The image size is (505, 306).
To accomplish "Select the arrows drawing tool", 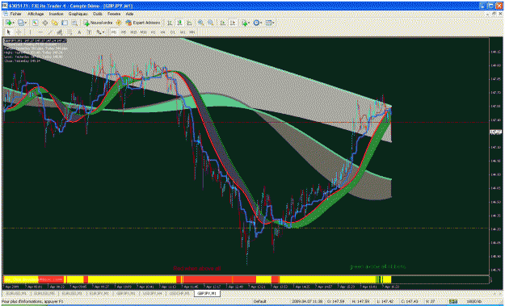I will tap(99, 31).
